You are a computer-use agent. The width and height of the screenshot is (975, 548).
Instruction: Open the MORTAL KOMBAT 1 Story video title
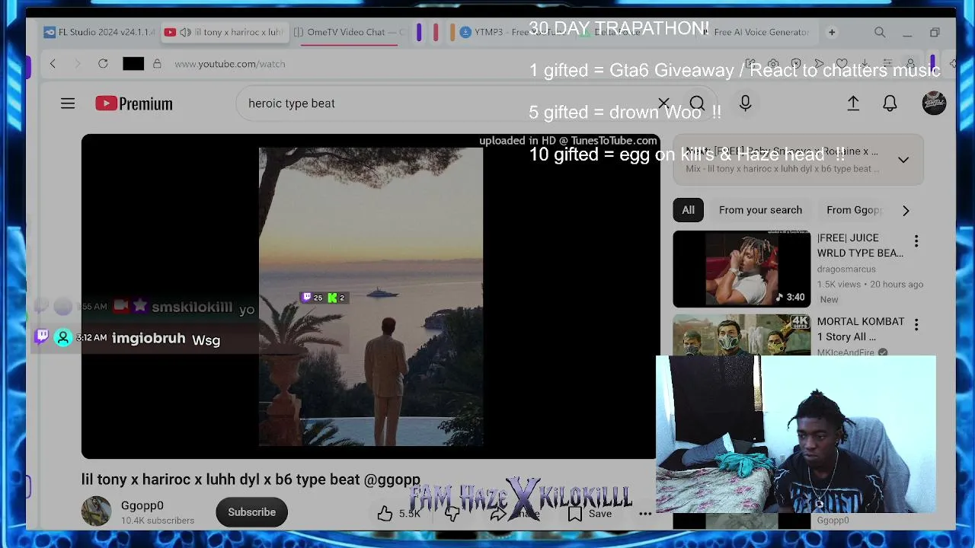coord(861,329)
